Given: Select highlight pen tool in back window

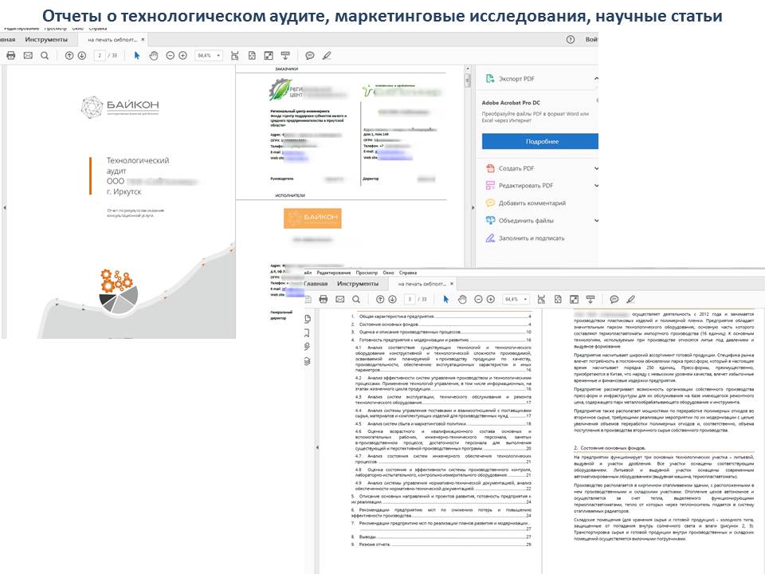Looking at the screenshot, I should [x=327, y=56].
